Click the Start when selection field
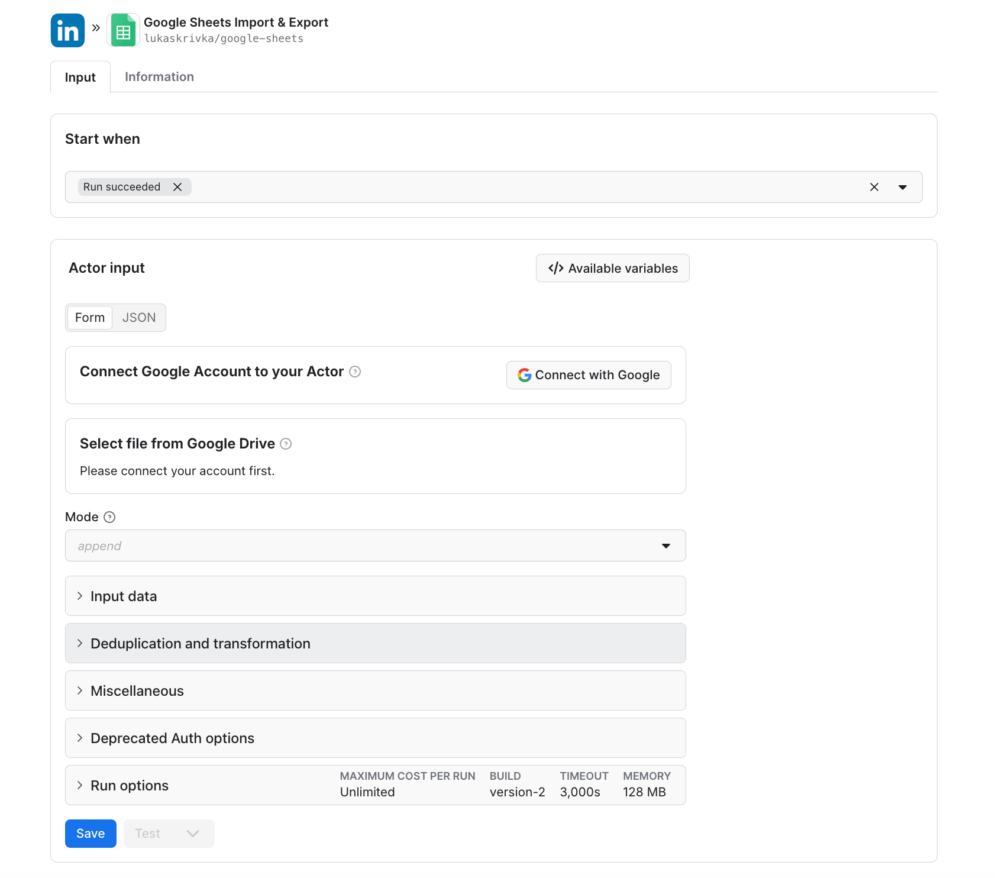Screen dimensions: 995x878 [x=494, y=187]
